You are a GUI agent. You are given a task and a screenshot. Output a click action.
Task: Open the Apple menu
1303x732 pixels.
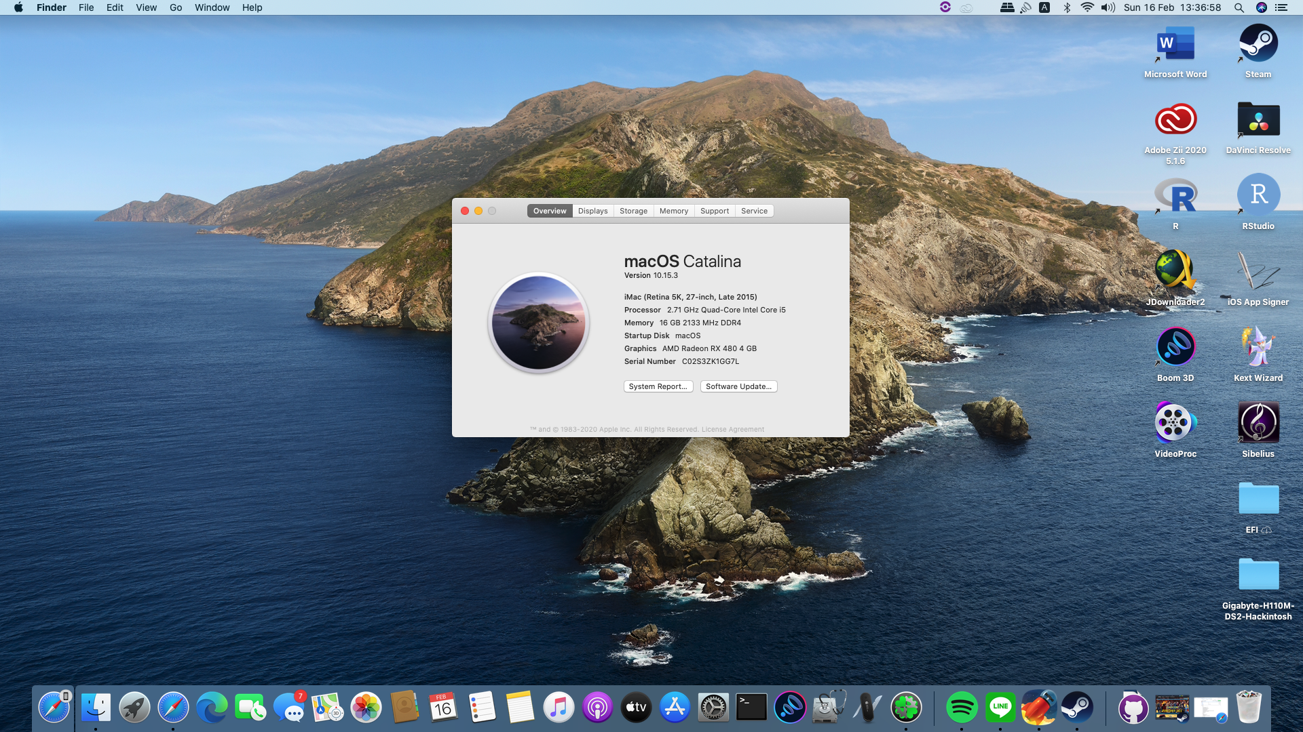18,7
